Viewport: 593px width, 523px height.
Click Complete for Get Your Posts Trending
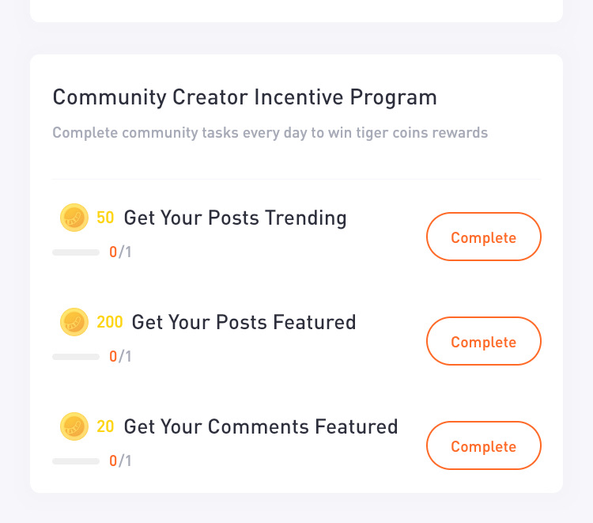484,237
